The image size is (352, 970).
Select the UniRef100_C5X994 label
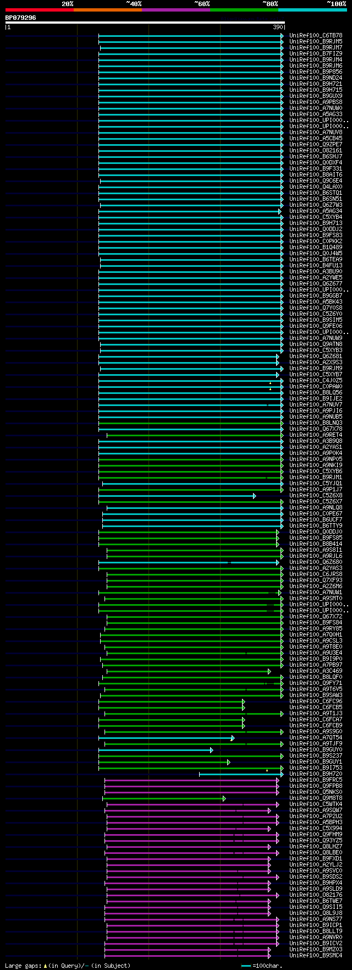[316, 828]
